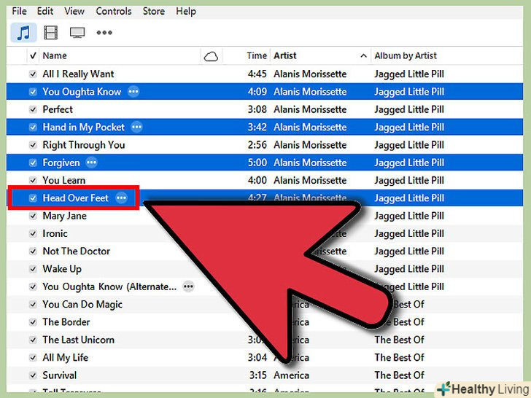Toggle checkbox for Head Over Feet
This screenshot has width=531, height=398.
coord(33,198)
